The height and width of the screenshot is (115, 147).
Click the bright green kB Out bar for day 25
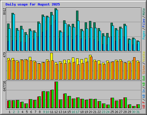[113, 103]
